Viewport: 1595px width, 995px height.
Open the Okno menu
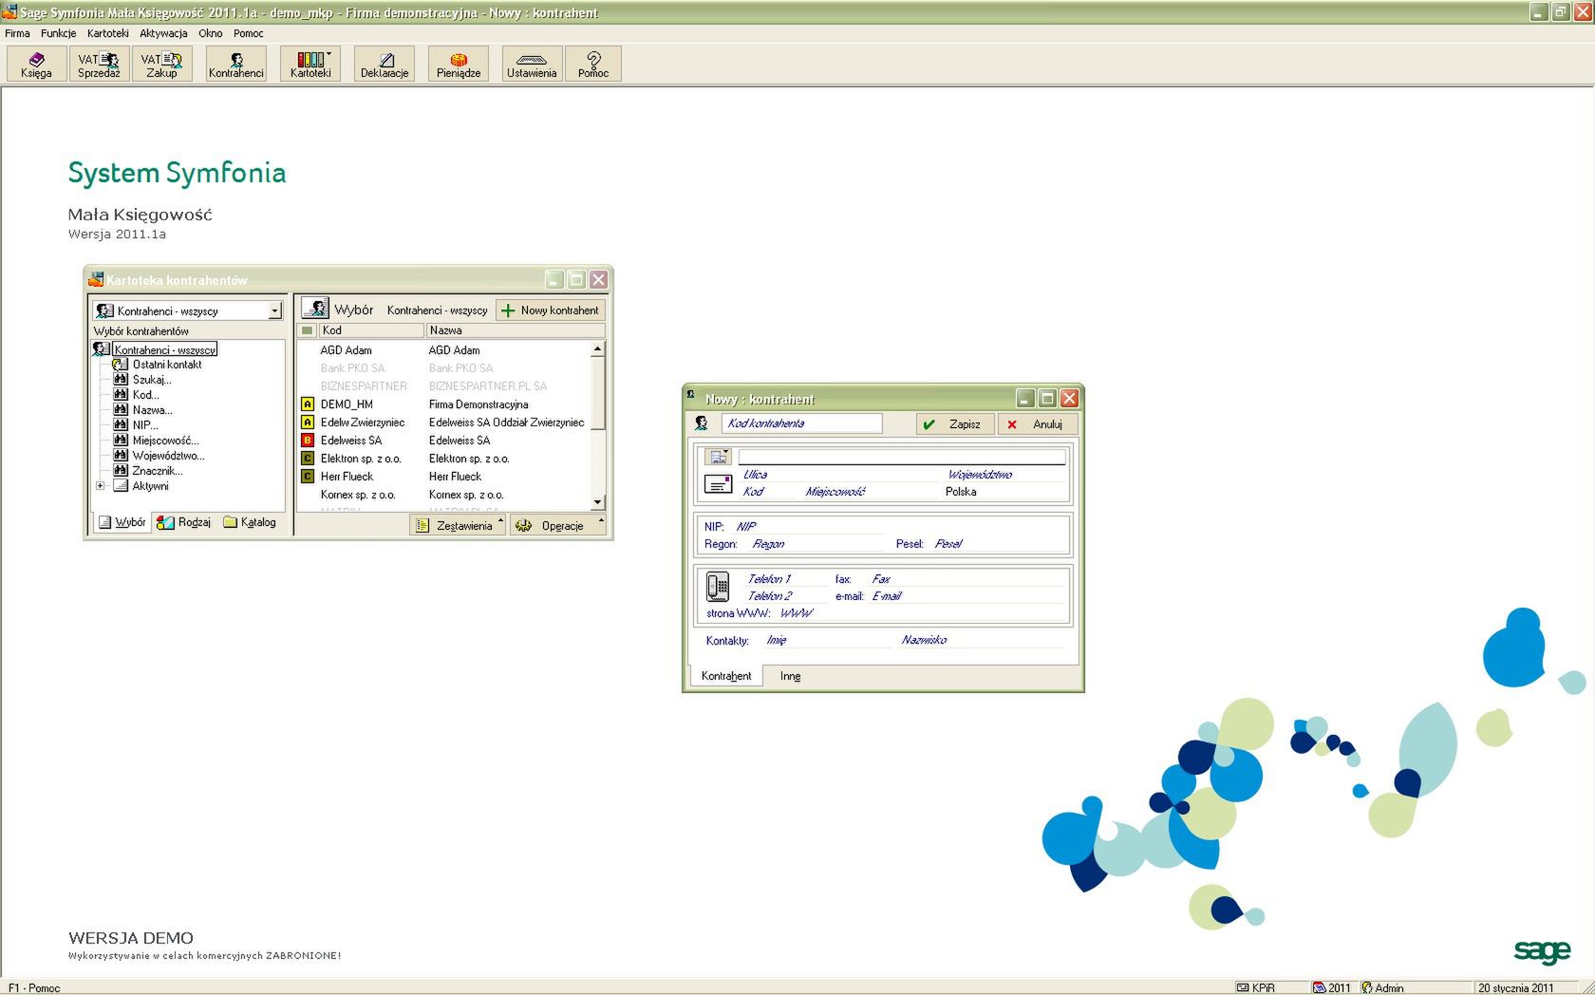(210, 33)
